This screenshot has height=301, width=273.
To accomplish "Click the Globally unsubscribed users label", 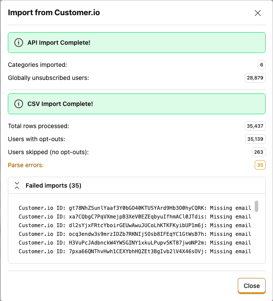I will pos(48,78).
